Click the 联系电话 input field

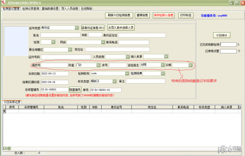coord(134,42)
